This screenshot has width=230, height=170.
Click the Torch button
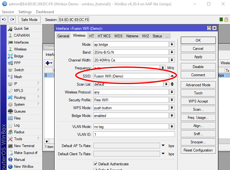pyautogui.click(x=198, y=93)
